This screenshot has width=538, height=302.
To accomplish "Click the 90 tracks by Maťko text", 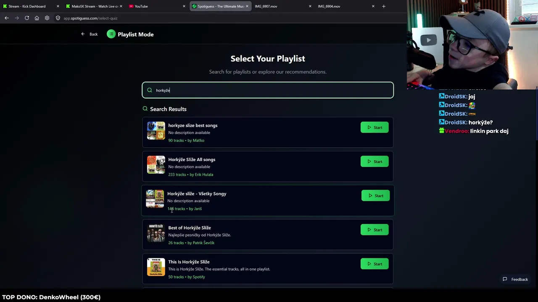I will pos(186,141).
